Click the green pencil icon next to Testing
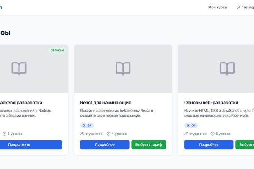 239,7
